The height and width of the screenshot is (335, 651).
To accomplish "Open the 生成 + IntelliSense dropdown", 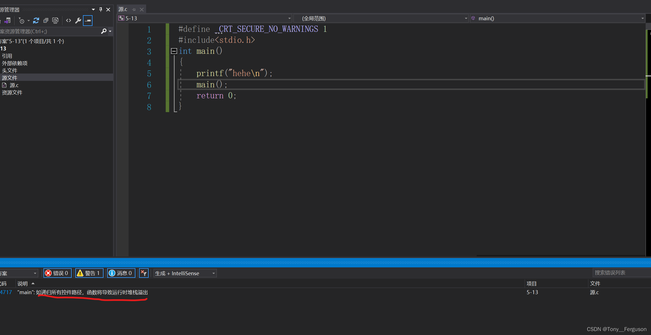I will click(x=185, y=273).
